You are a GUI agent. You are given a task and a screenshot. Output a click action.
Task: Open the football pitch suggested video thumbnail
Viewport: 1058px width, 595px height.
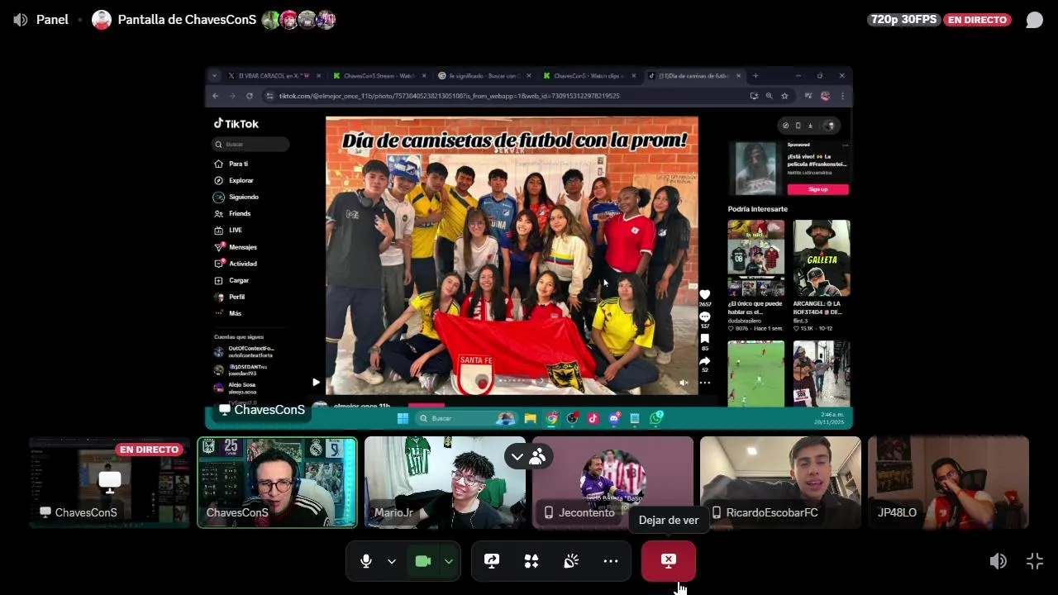756,374
